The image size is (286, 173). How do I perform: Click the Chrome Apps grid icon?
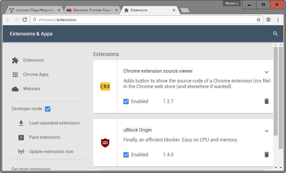tap(15, 74)
